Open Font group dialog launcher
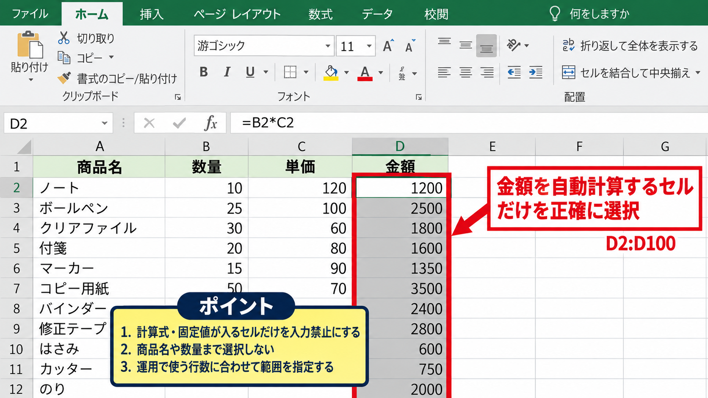The height and width of the screenshot is (398, 708). (419, 97)
